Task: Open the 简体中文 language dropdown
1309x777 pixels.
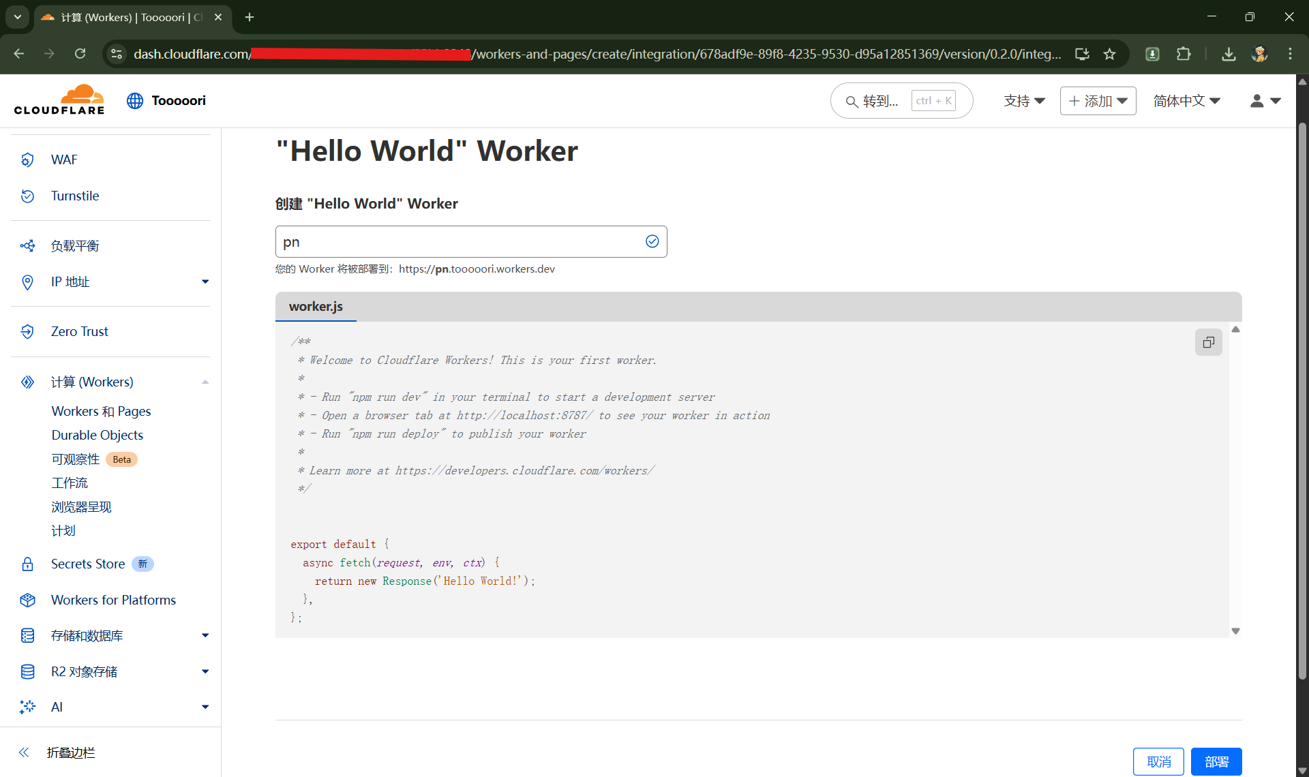Action: (x=1186, y=101)
